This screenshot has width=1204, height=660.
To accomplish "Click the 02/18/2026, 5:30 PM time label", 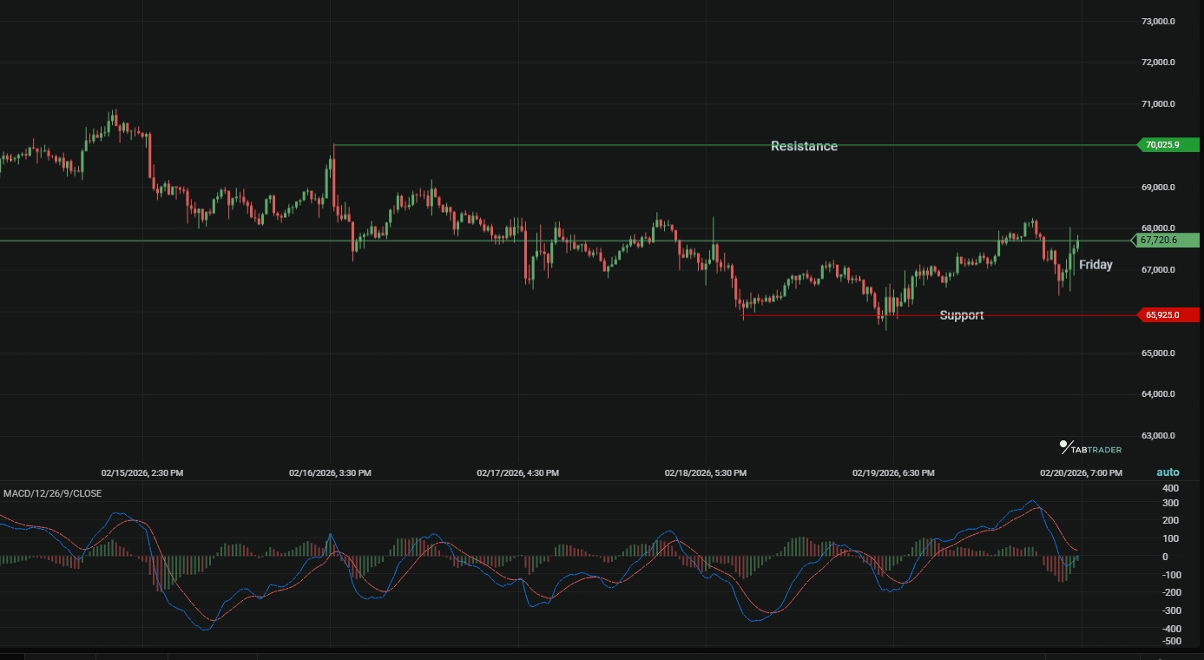I will 706,473.
